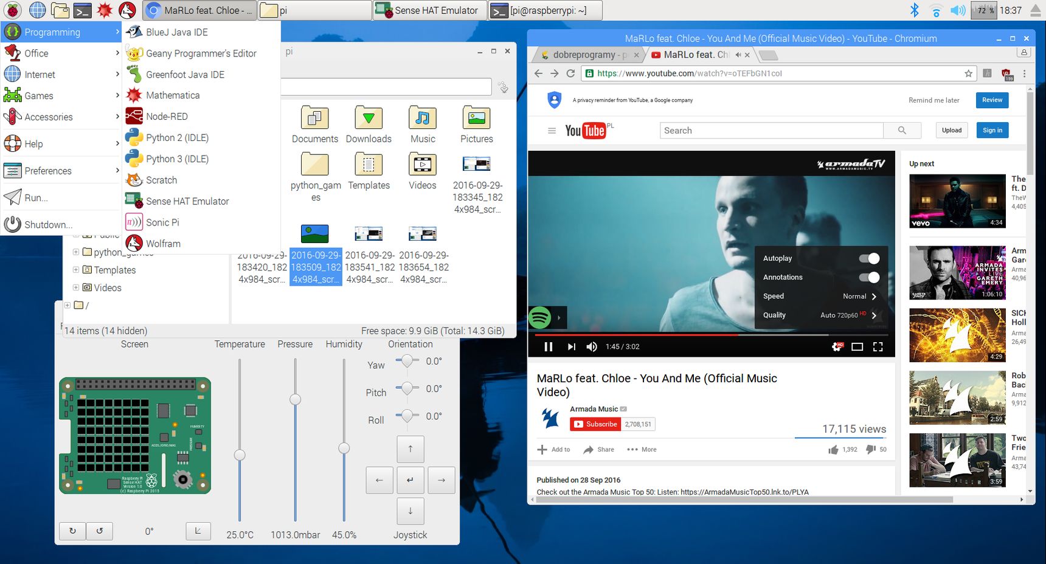
Task: Close the YouTube player settings gear
Action: click(x=837, y=346)
